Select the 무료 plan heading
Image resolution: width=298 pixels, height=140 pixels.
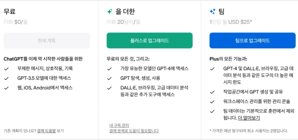click(x=9, y=12)
